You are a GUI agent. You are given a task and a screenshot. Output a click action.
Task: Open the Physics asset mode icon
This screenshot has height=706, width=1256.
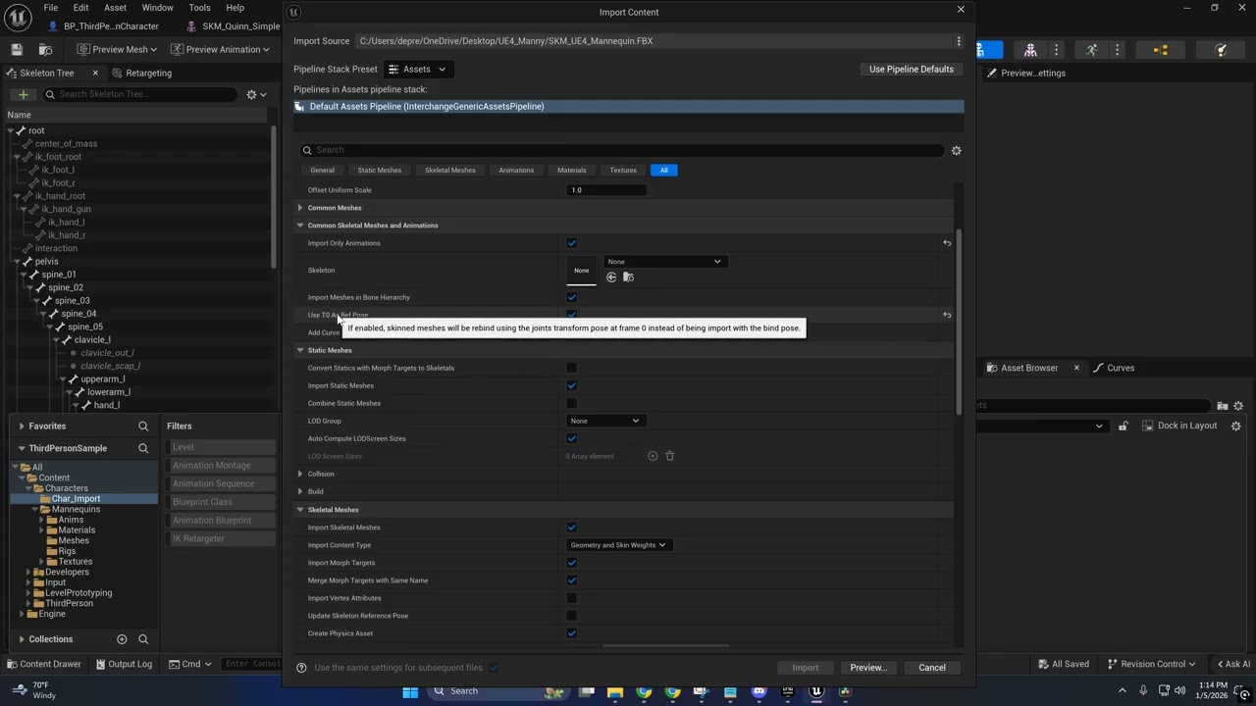click(1221, 50)
